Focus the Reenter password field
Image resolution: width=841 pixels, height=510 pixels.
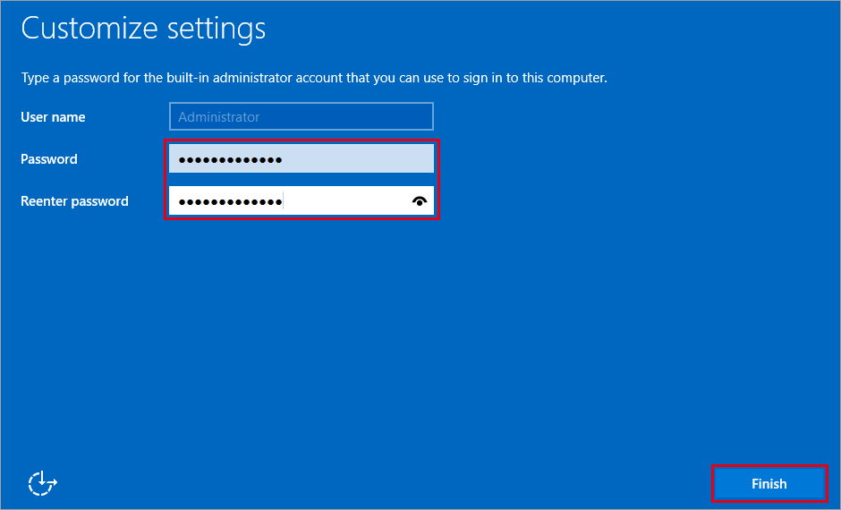pyautogui.click(x=302, y=201)
